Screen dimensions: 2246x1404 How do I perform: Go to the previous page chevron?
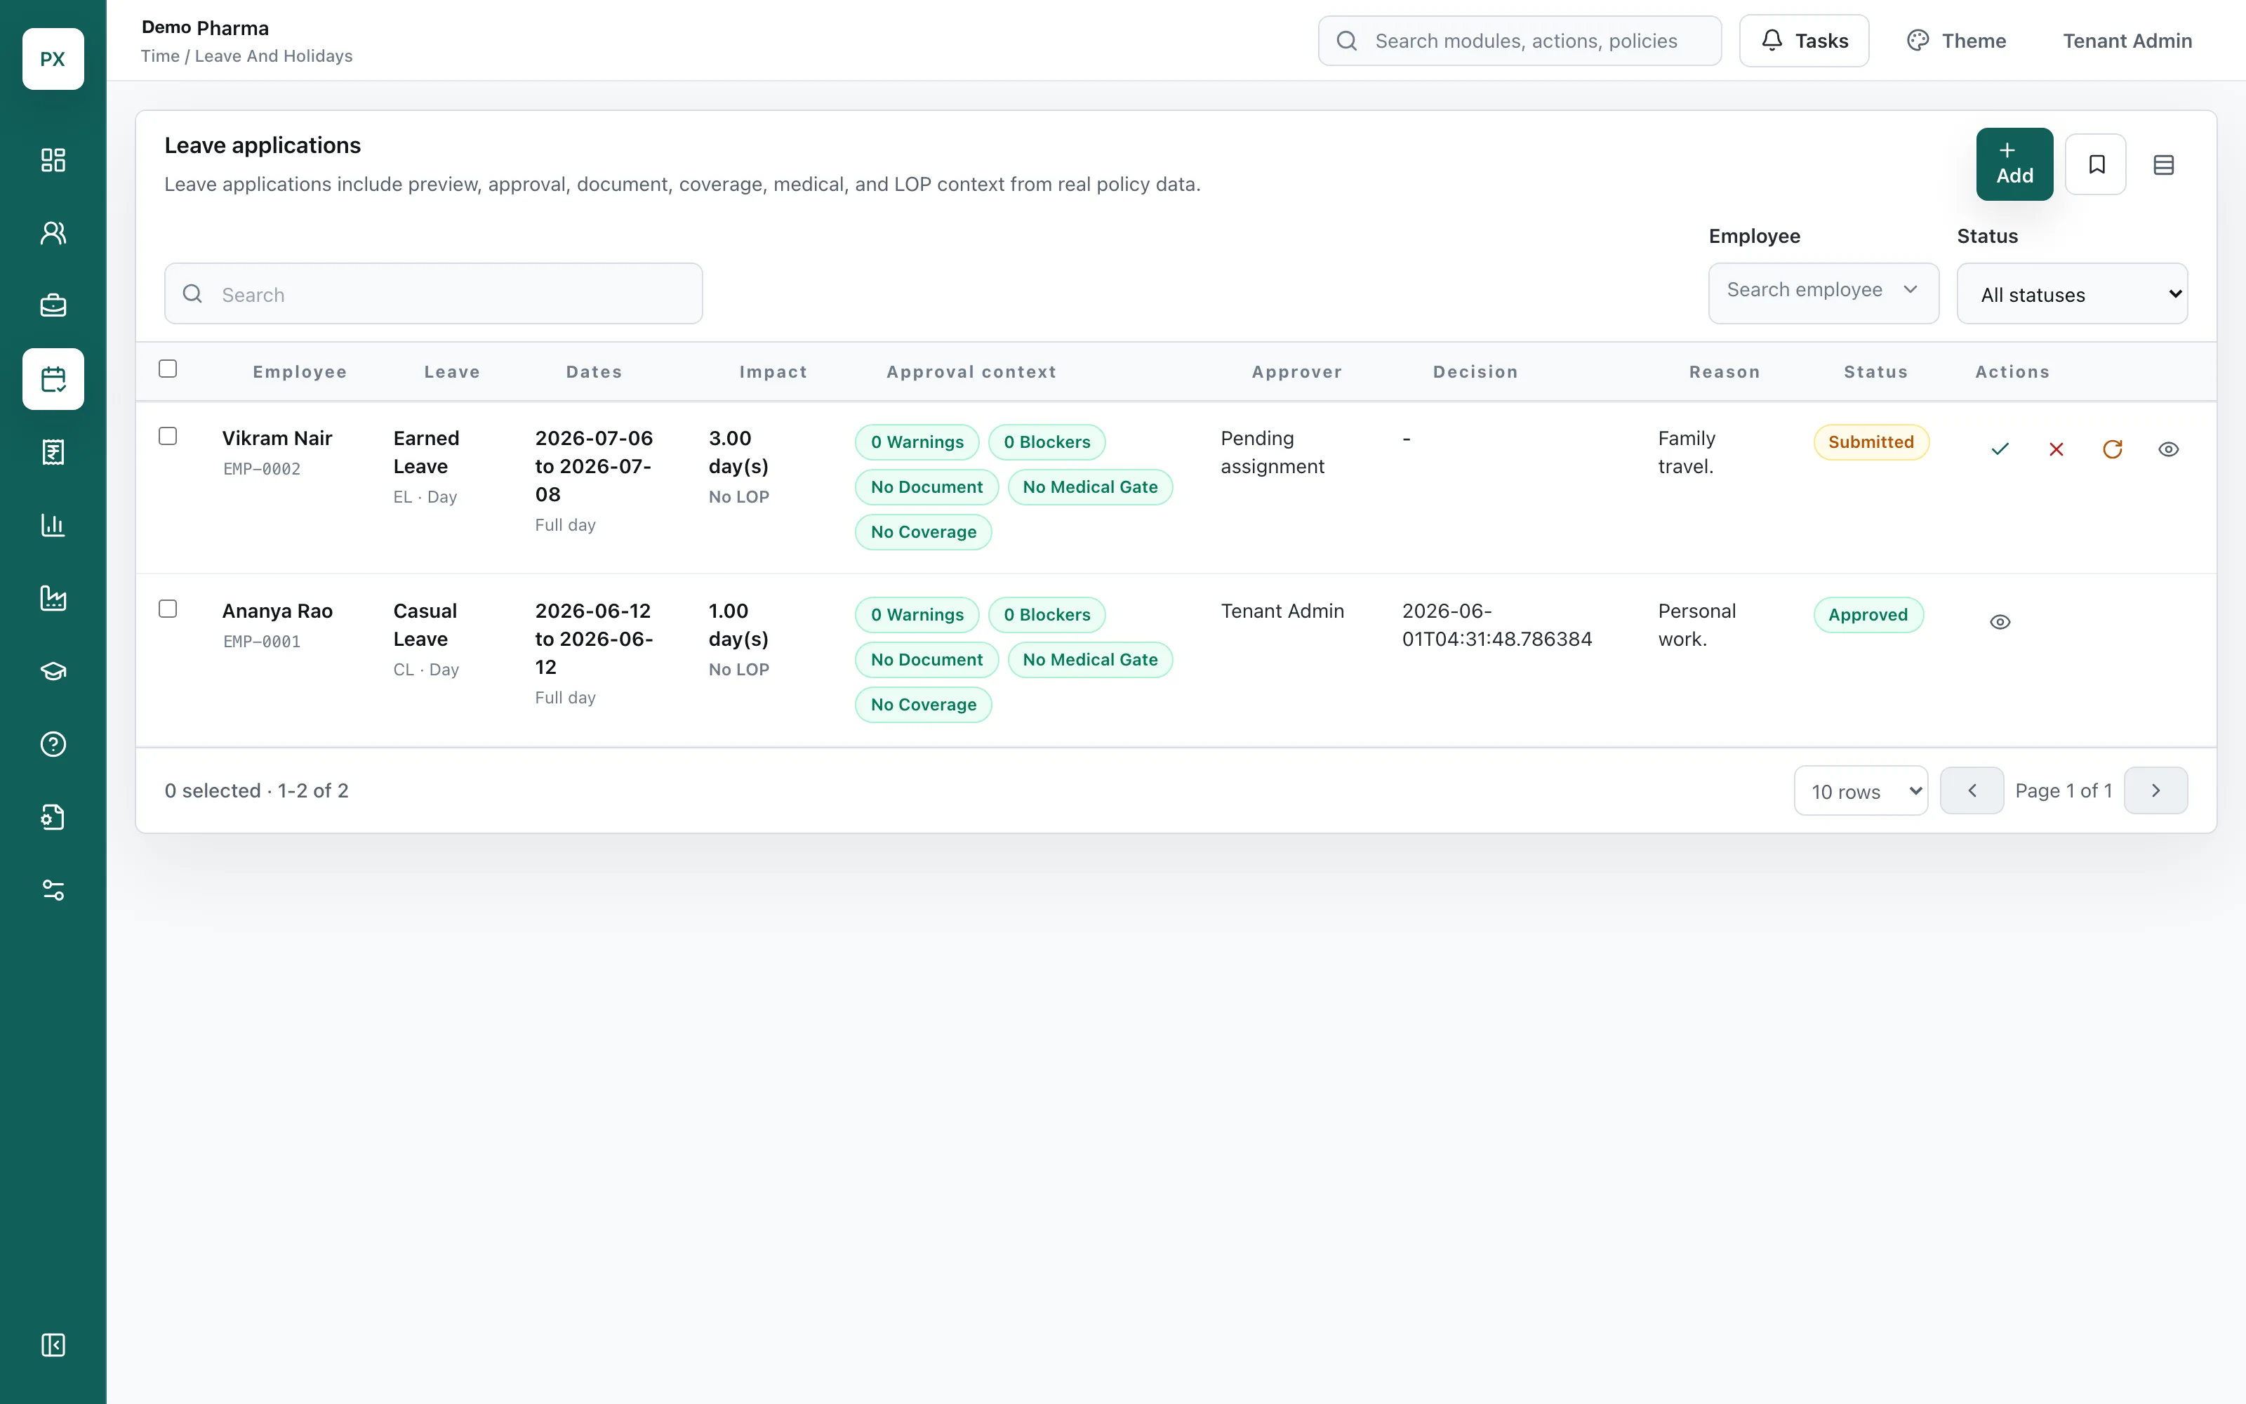[1972, 790]
